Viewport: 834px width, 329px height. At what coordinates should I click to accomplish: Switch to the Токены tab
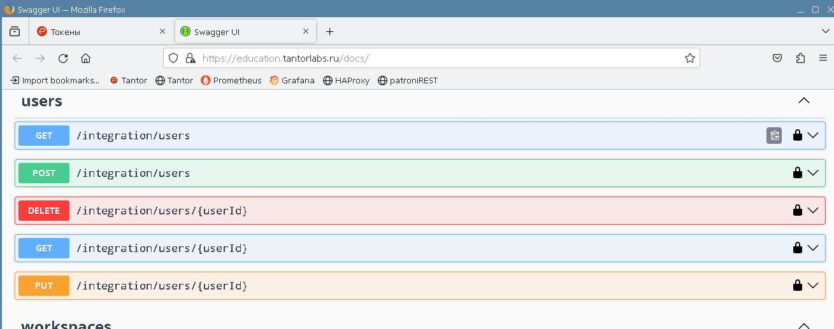pos(96,32)
